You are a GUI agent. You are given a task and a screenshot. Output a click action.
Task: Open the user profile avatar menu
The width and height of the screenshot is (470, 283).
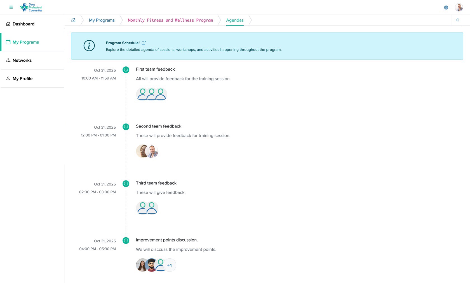pos(459,7)
